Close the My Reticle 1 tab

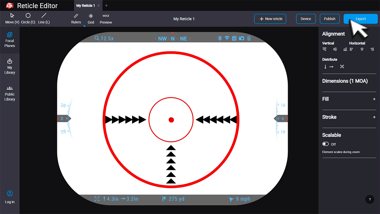coord(99,6)
